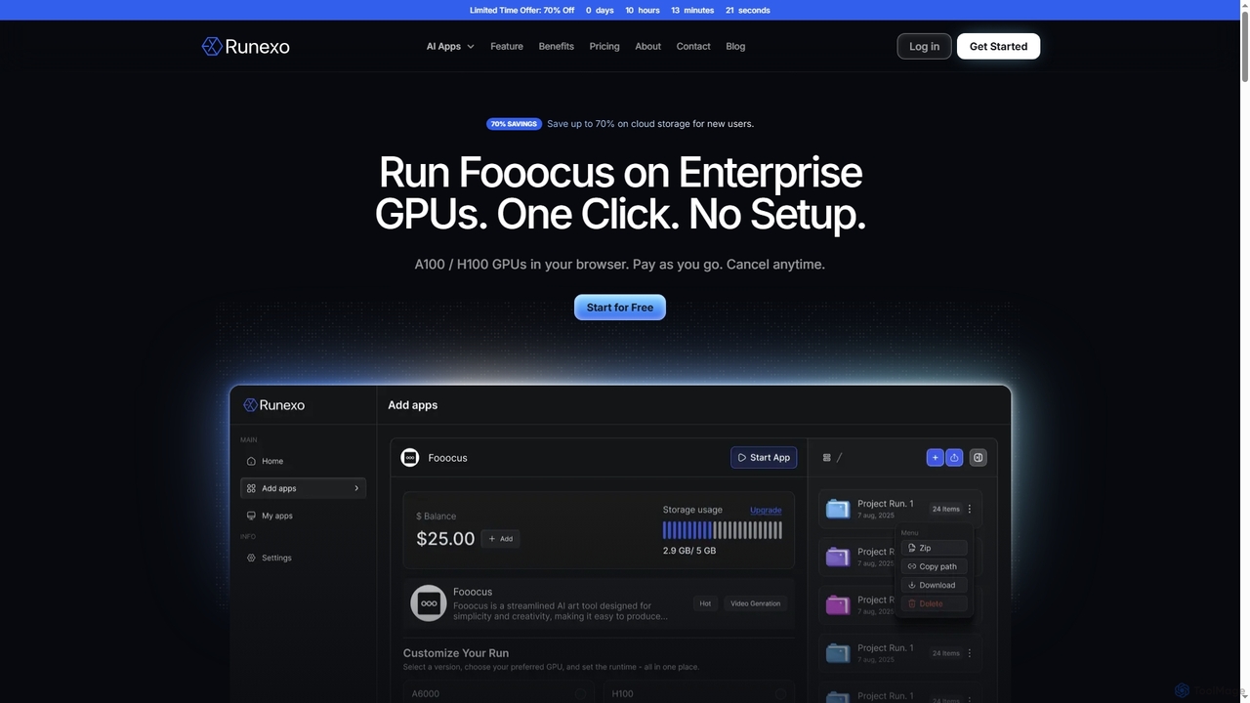Image resolution: width=1250 pixels, height=703 pixels.
Task: Click the Hot tag on the Fooocus card
Action: [x=705, y=603]
